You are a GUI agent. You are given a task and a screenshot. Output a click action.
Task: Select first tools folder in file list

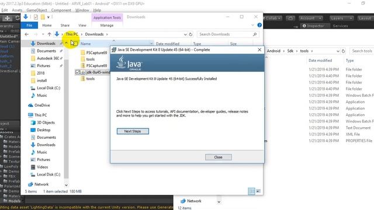click(91, 59)
